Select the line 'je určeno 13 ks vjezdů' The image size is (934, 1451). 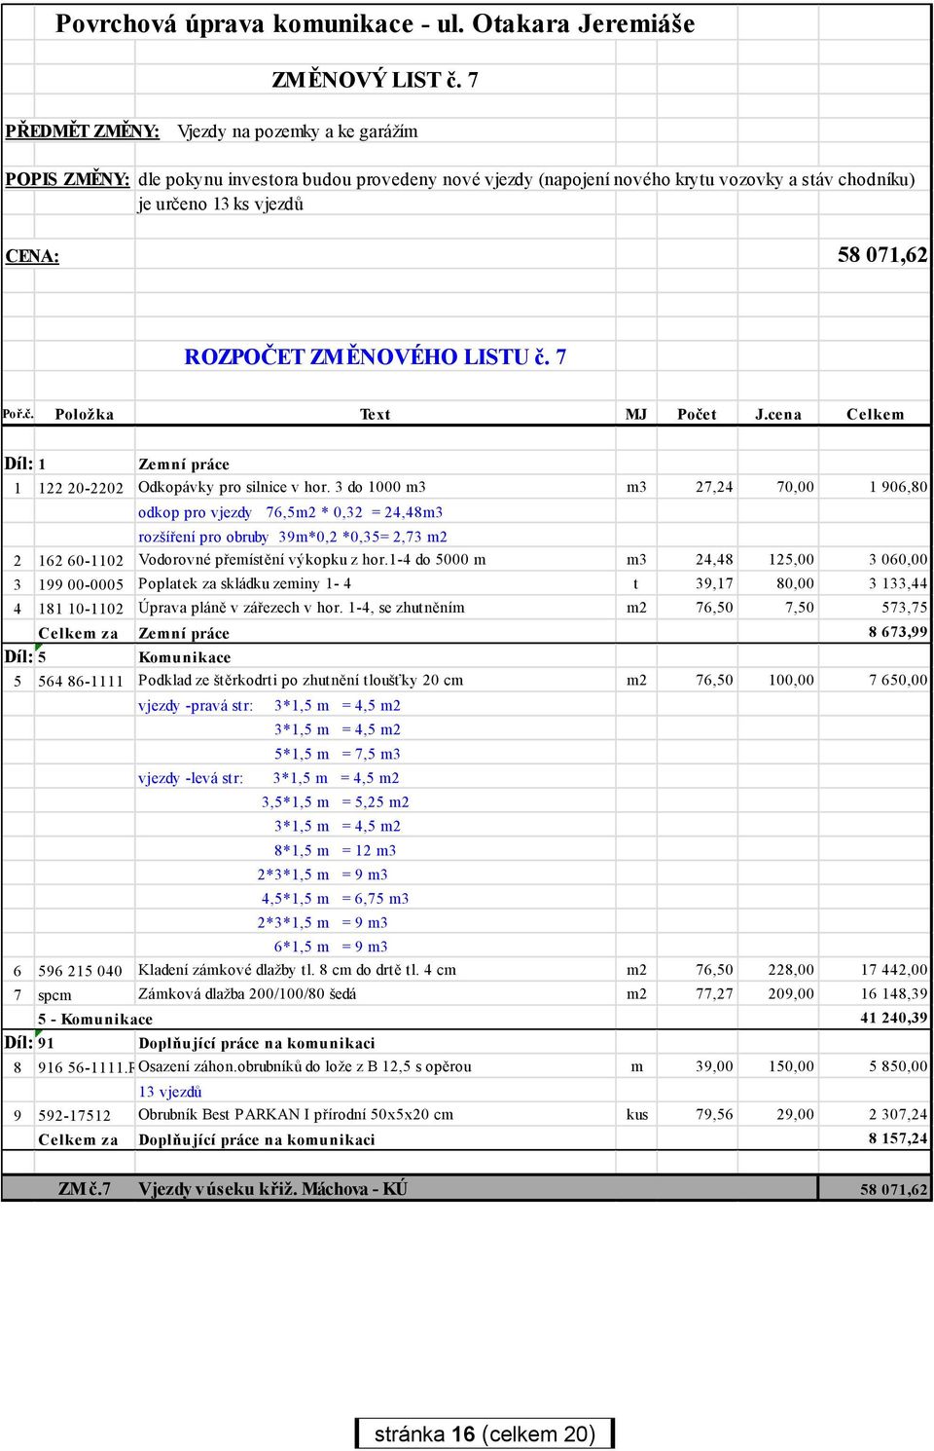[x=221, y=204]
